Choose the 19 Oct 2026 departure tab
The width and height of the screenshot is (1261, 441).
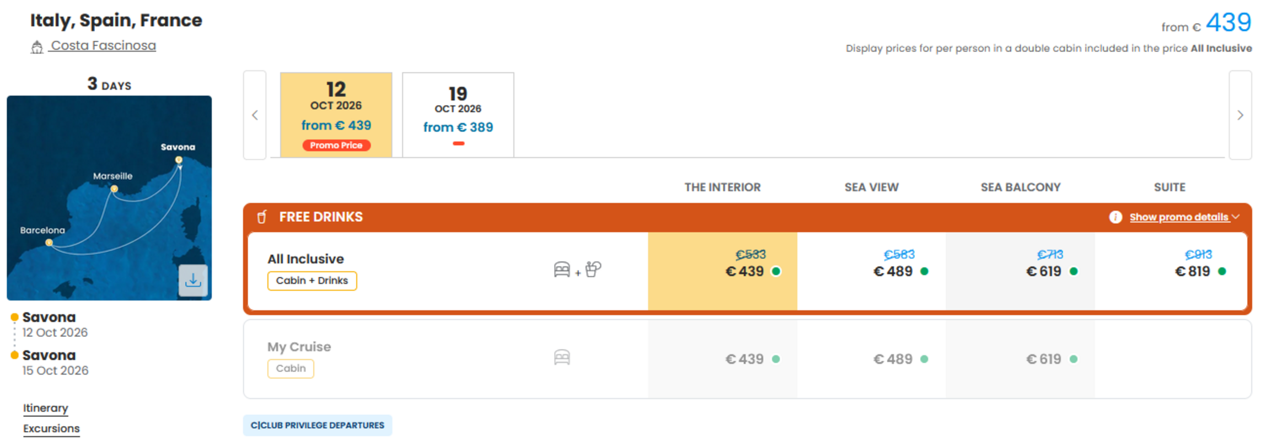click(x=458, y=115)
